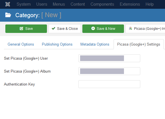Click the Picasa icon in toolbar

click(x=130, y=28)
